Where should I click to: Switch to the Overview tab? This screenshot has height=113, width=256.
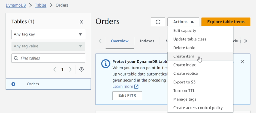[120, 41]
